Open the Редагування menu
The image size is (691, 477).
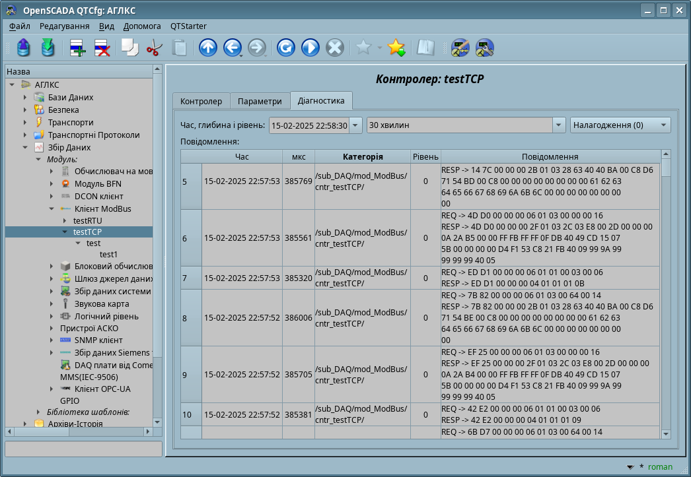[64, 26]
